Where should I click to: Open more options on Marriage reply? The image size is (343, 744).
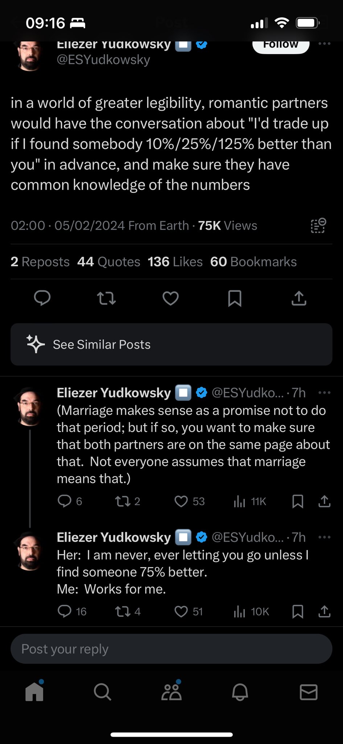point(324,393)
